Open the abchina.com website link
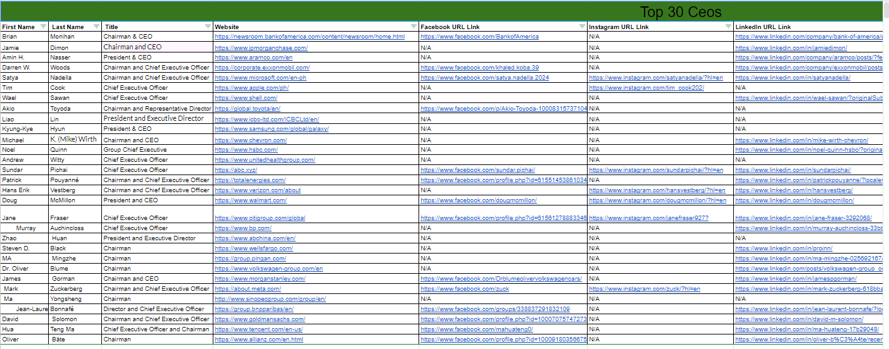889x349 pixels. (255, 238)
